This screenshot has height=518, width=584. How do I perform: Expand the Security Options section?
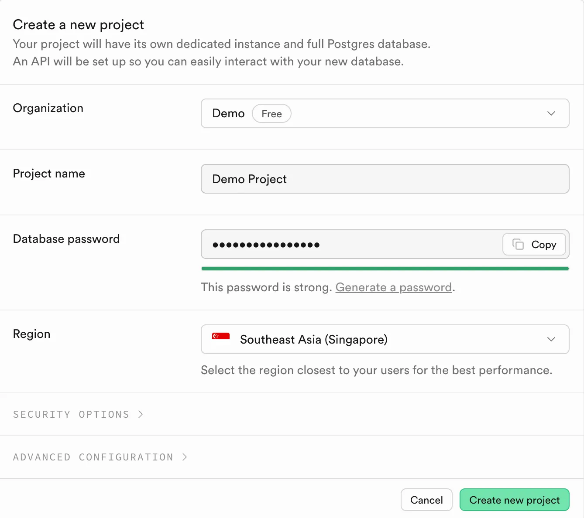[x=72, y=414]
